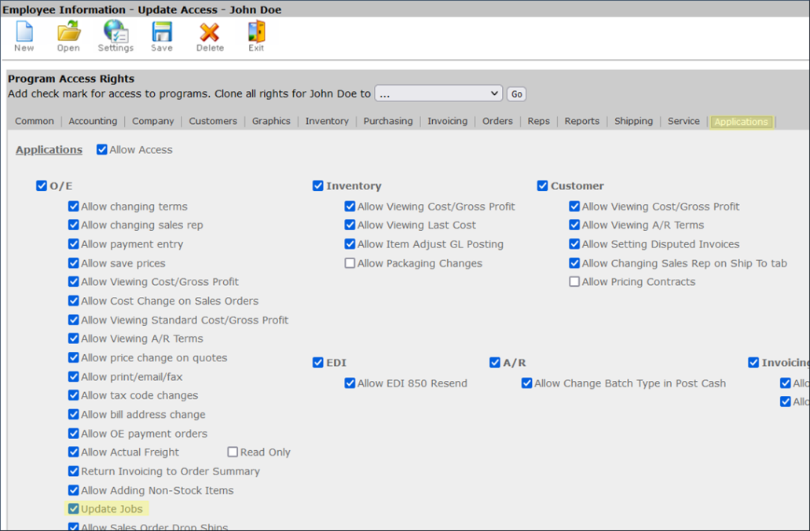Viewport: 810px width, 531px height.
Task: Select the Shipping tab
Action: [633, 121]
